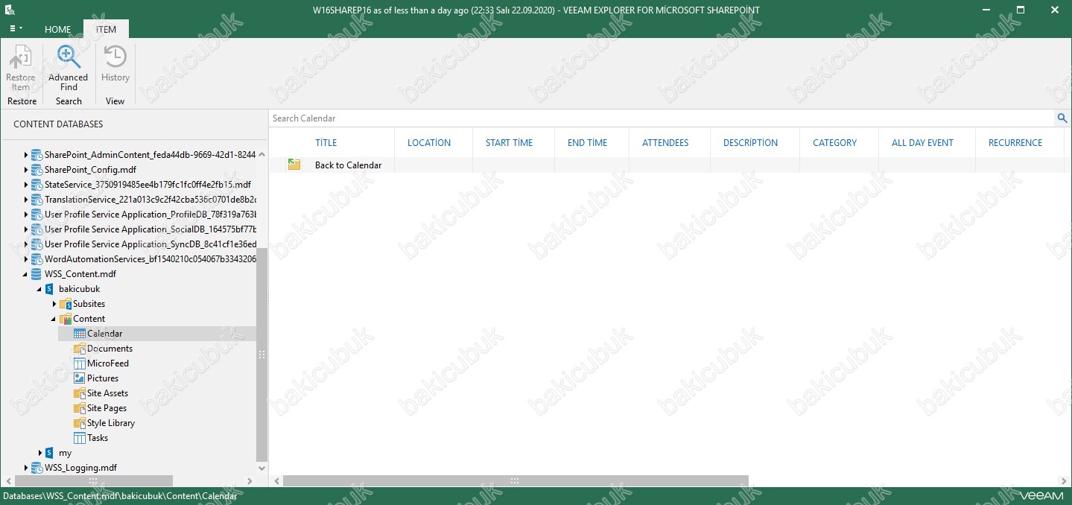Click the Back to Calendar folder icon
The image size is (1072, 505).
(294, 165)
